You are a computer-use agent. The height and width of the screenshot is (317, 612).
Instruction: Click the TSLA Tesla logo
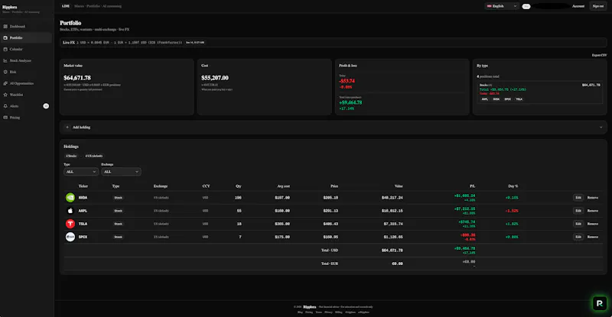coord(70,224)
